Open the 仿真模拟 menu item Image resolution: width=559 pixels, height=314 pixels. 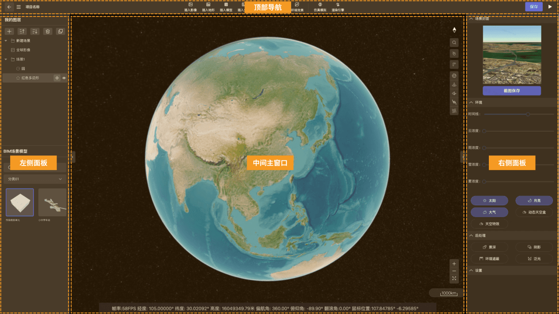pyautogui.click(x=320, y=7)
